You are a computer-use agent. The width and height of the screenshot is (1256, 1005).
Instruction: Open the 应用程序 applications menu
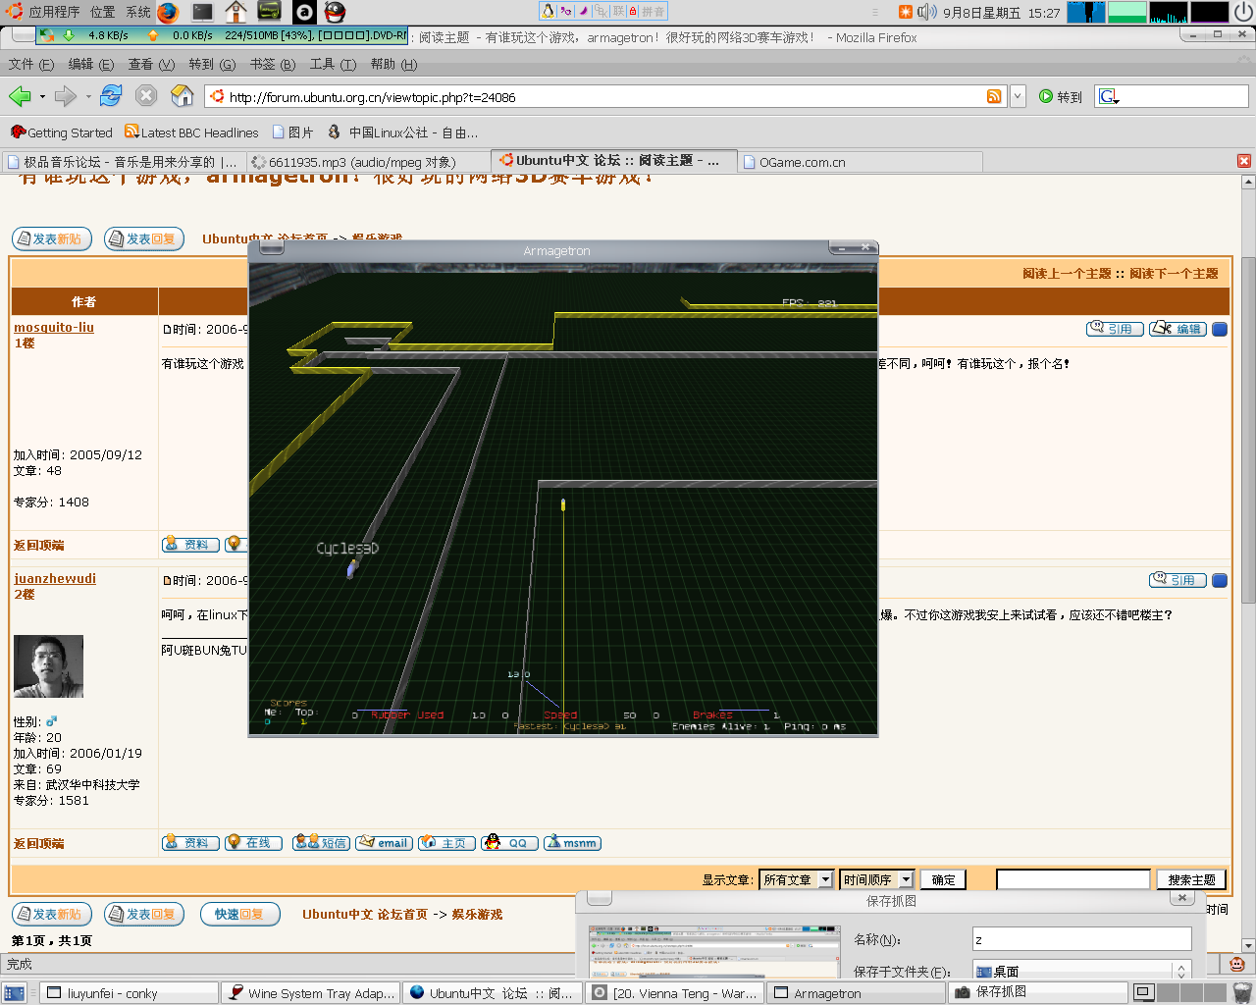[44, 12]
